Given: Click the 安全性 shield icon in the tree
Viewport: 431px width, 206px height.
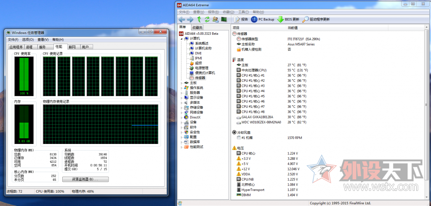Looking at the screenshot, I should coord(186,132).
